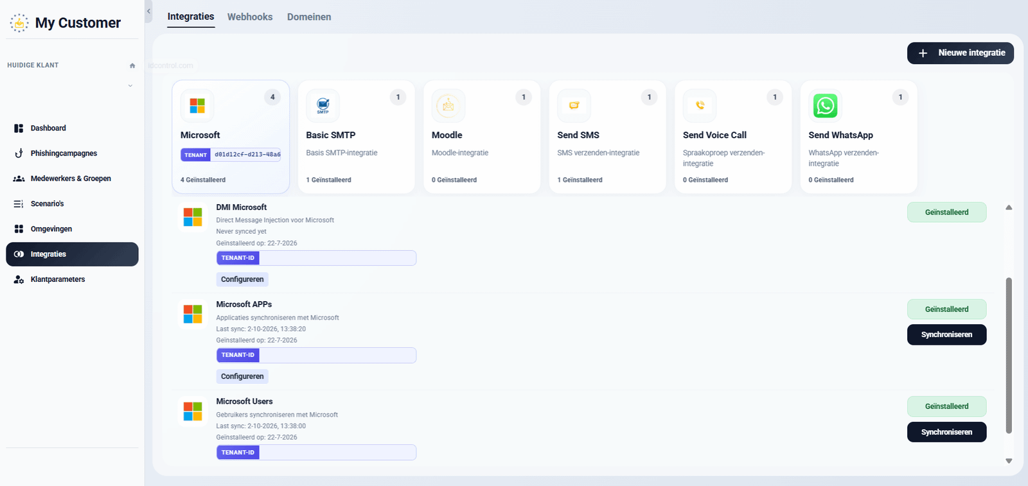Collapse the sidebar with the chevron
1028x486 pixels.
pyautogui.click(x=148, y=12)
